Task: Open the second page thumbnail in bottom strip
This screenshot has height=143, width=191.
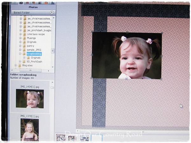Action: [x=72, y=138]
